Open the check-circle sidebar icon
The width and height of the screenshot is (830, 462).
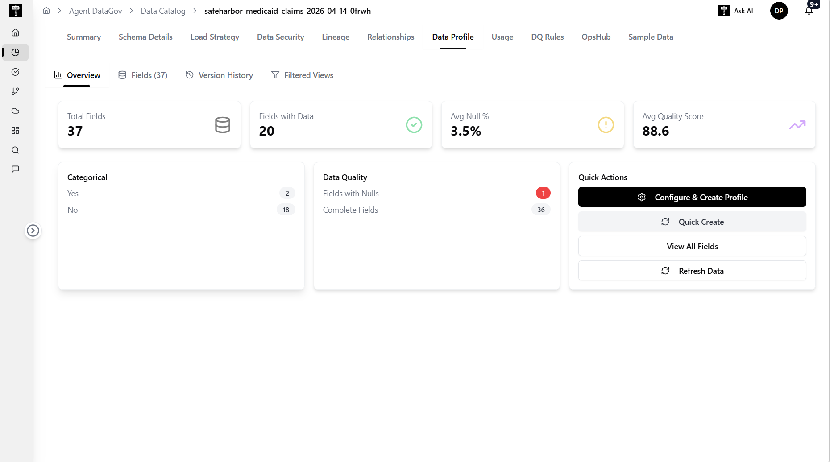click(x=15, y=72)
